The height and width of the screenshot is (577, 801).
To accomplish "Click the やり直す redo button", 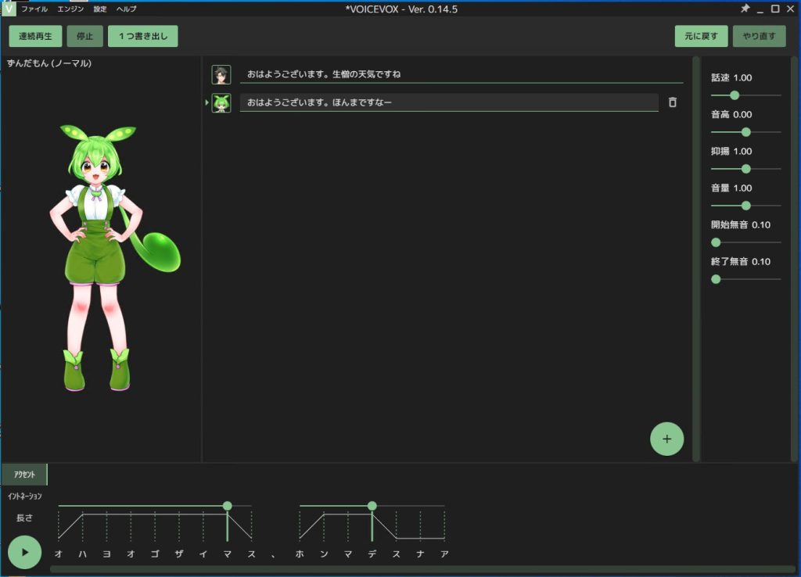I will [x=759, y=36].
